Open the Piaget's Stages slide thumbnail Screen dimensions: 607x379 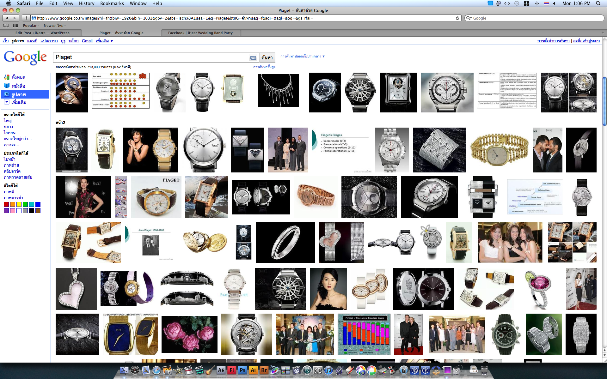tap(341, 150)
